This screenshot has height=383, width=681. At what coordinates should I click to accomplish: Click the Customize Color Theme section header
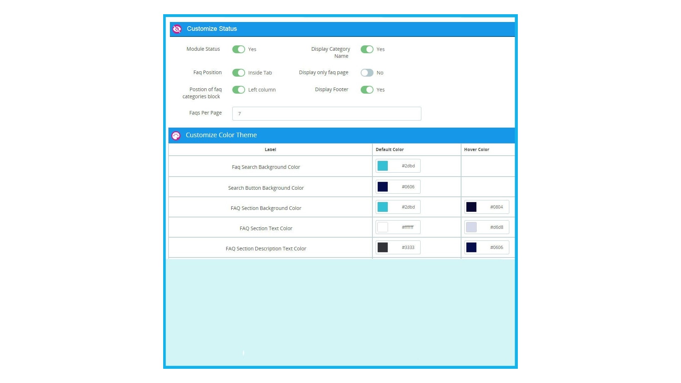pos(221,135)
